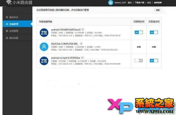Click the Xiaomi router Wi-Fi logo

pyautogui.click(x=9, y=2)
